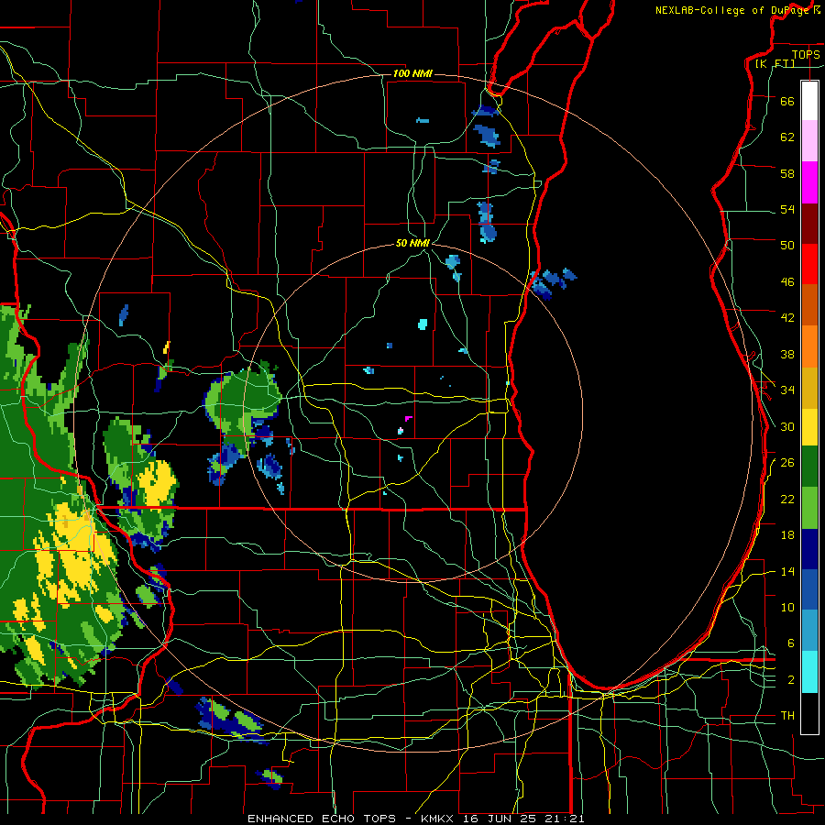
Task: Click the legend value "2"
Action: click(790, 680)
